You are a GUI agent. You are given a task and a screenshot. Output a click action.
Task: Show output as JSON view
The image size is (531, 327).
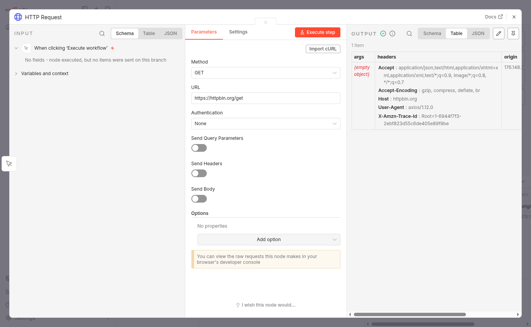tap(478, 33)
